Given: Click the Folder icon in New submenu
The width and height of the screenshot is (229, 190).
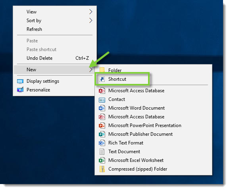Looking at the screenshot, I should click(x=102, y=70).
